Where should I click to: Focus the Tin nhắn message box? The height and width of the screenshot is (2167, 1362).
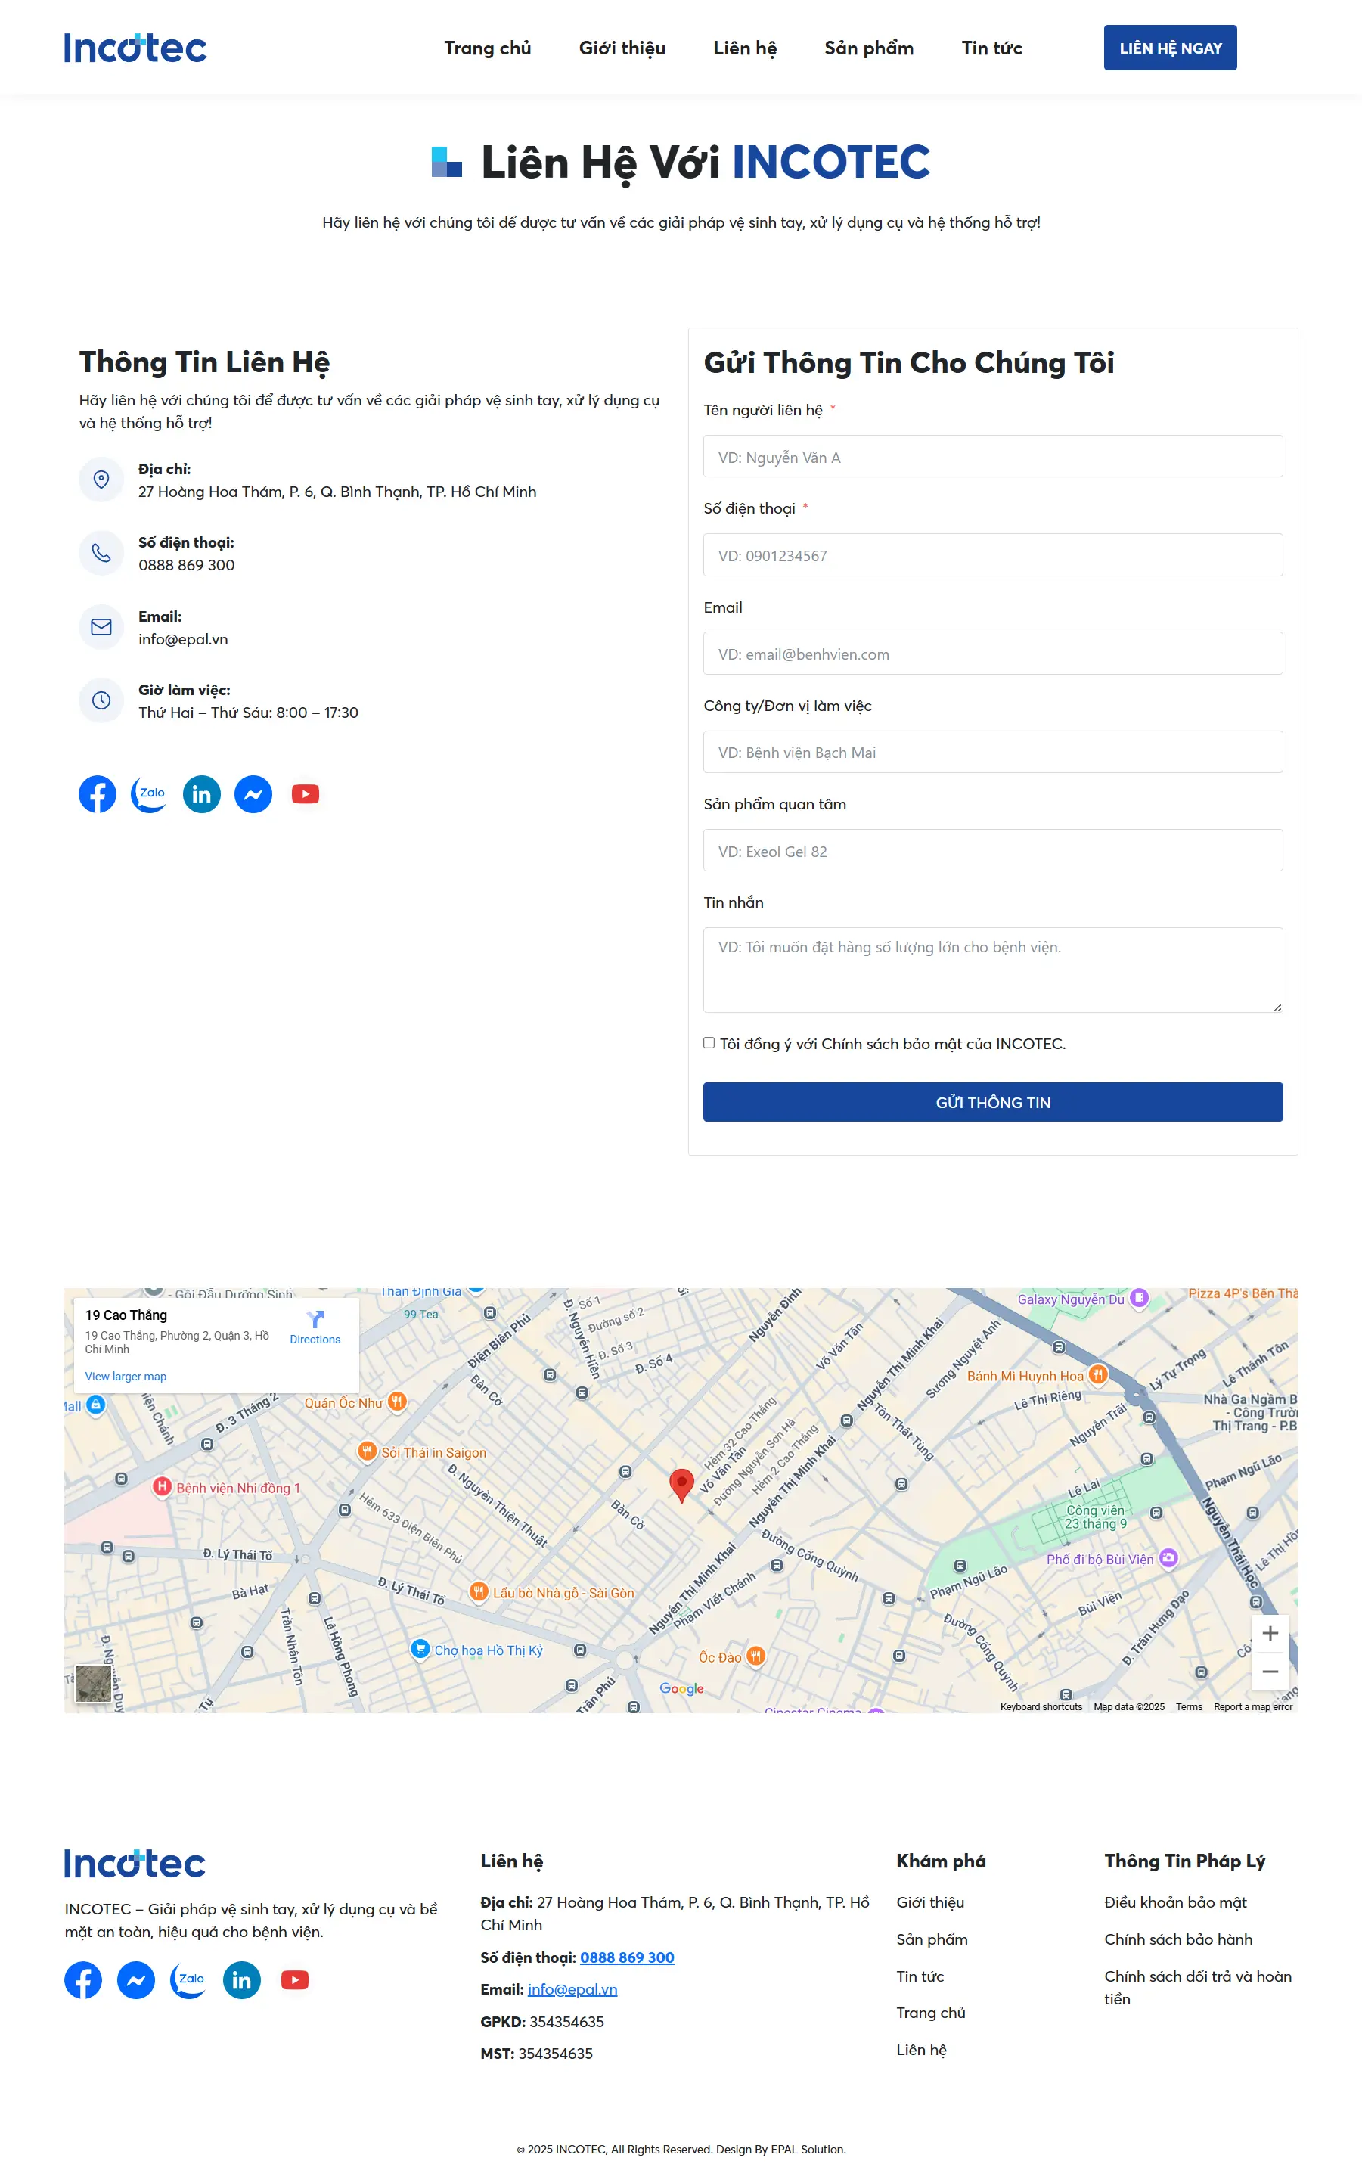click(993, 970)
